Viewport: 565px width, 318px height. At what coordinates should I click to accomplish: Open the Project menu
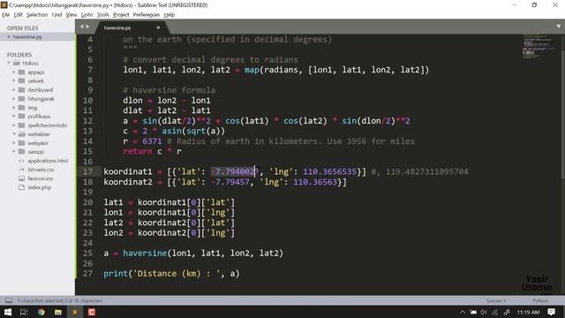tap(121, 15)
